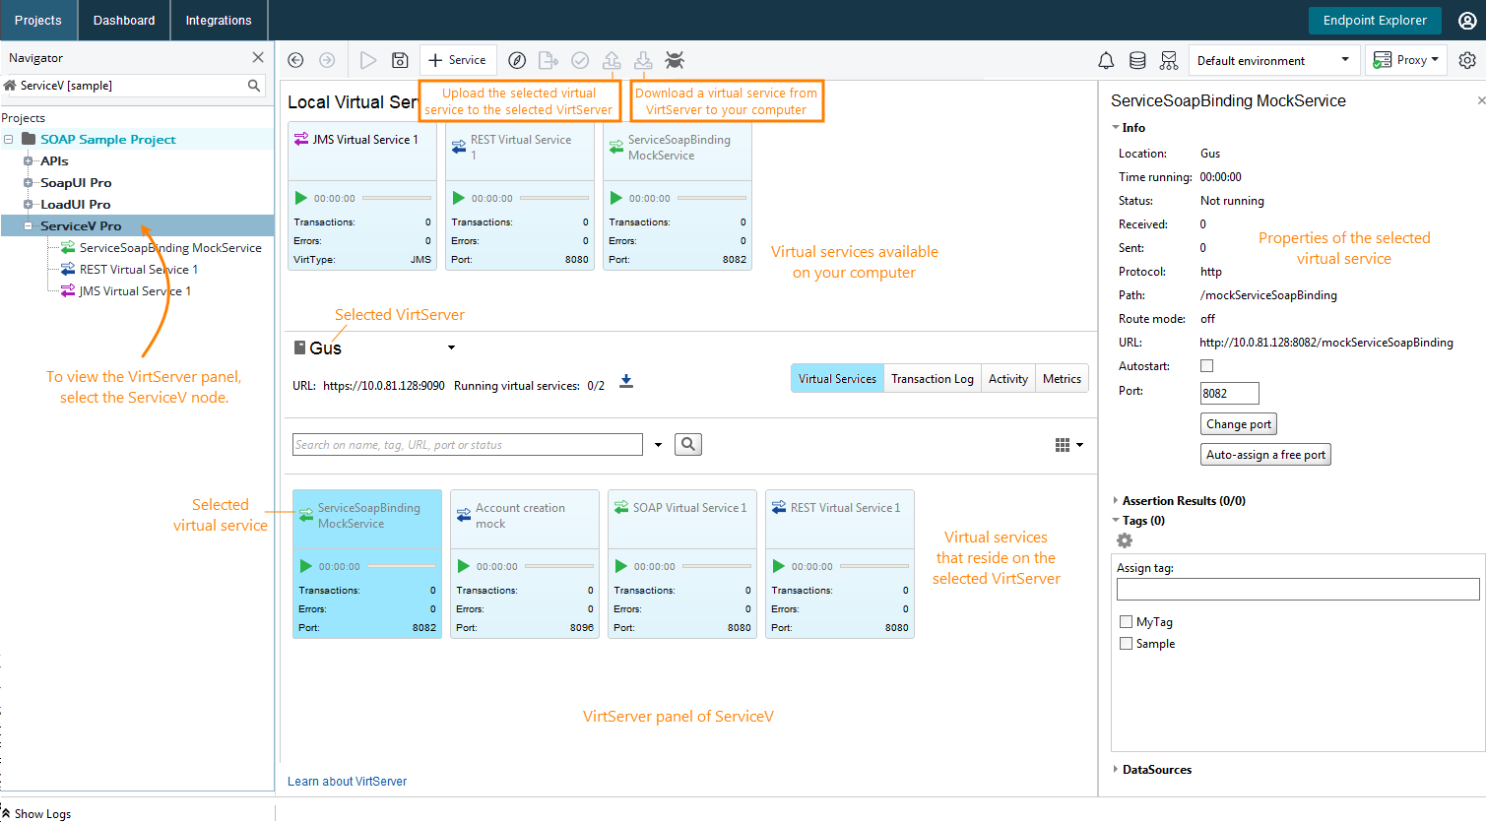The height and width of the screenshot is (823, 1486).
Task: Collapse the ServiceV Pro tree node
Action: [x=29, y=225]
